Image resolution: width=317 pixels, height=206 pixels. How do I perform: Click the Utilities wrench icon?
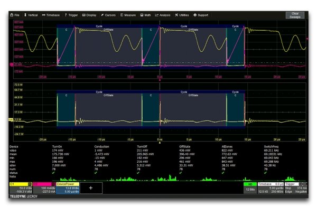coord(176,15)
